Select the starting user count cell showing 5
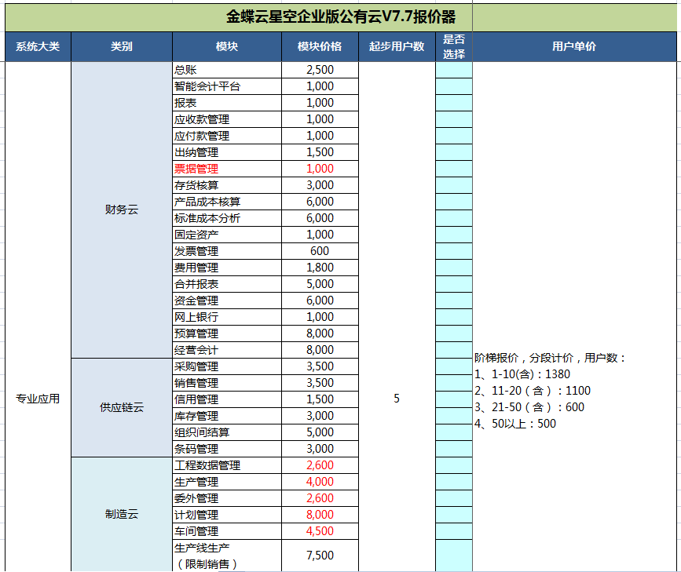Image resolution: width=681 pixels, height=572 pixels. pyautogui.click(x=397, y=399)
